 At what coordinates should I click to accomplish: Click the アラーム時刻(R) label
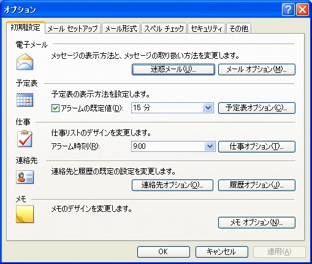75,146
